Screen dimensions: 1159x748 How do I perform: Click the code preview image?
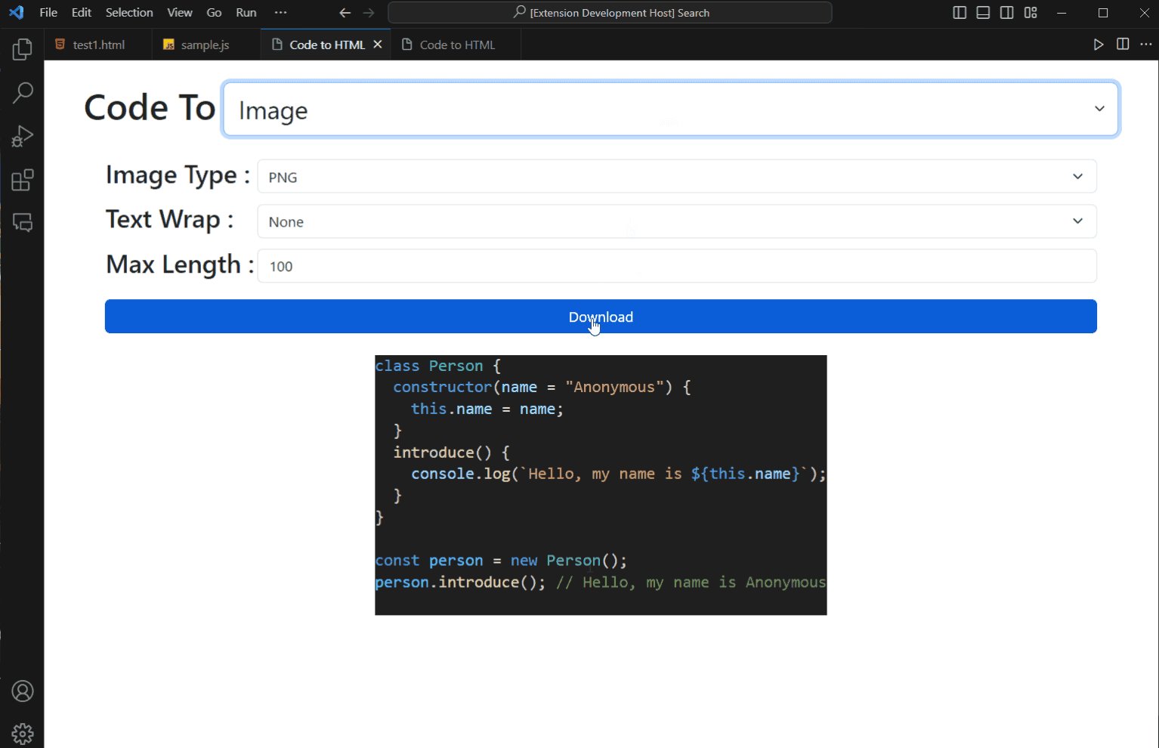click(601, 485)
